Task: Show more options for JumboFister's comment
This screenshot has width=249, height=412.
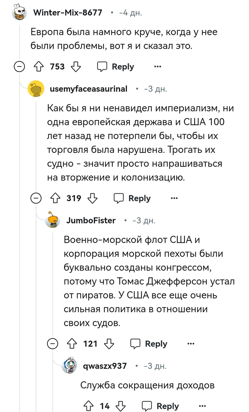Action: coord(191,344)
